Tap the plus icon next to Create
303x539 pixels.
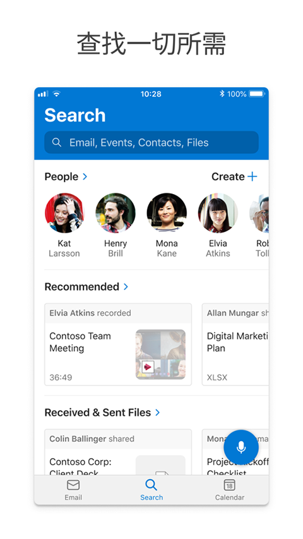coord(252,176)
